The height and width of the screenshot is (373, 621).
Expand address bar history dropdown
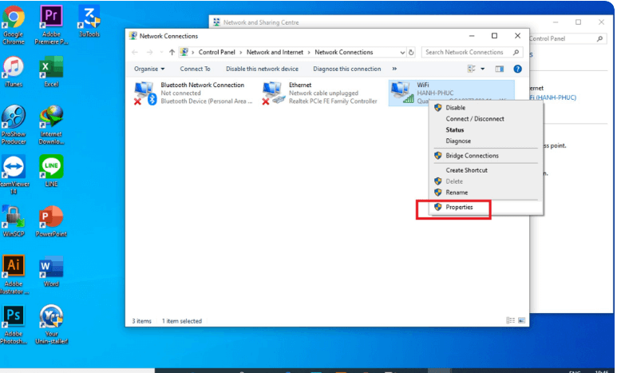[x=402, y=53]
